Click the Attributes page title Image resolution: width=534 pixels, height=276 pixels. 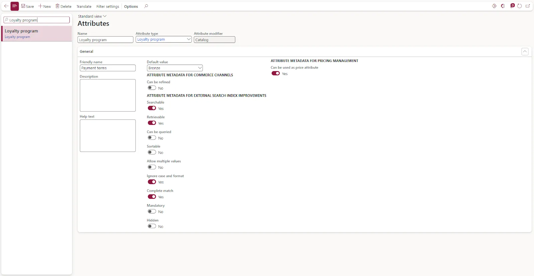[x=93, y=24]
